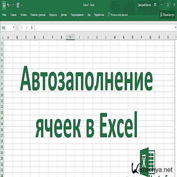Select row 12 header
The height and width of the screenshot is (177, 177).
[2, 107]
